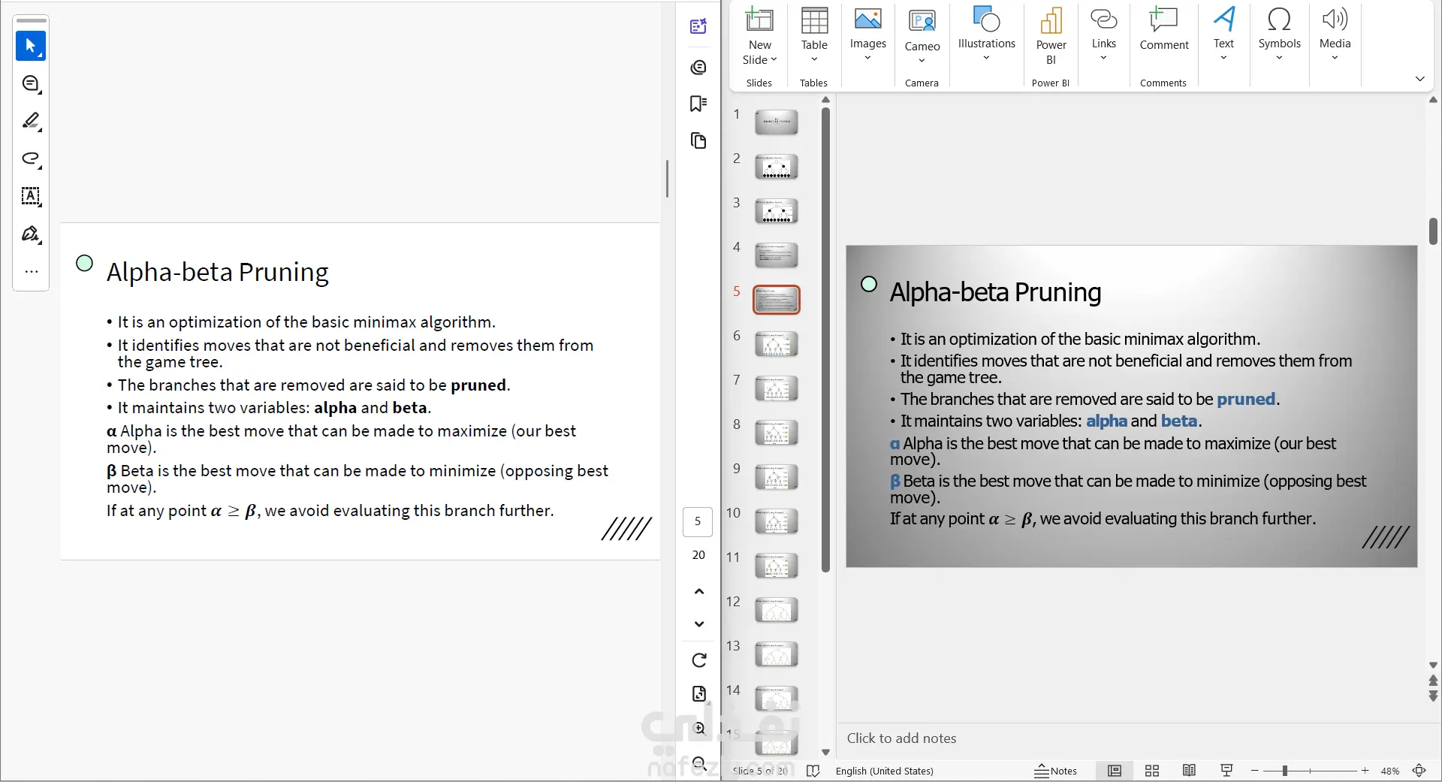Zoom in on the PDF document
This screenshot has height=782, width=1442.
(x=699, y=728)
